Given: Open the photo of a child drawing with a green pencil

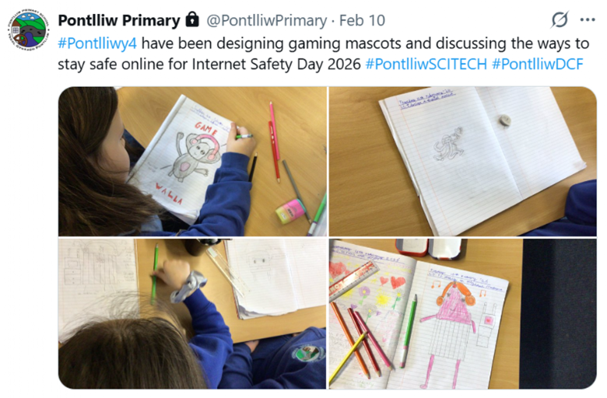Looking at the screenshot, I should point(192,314).
